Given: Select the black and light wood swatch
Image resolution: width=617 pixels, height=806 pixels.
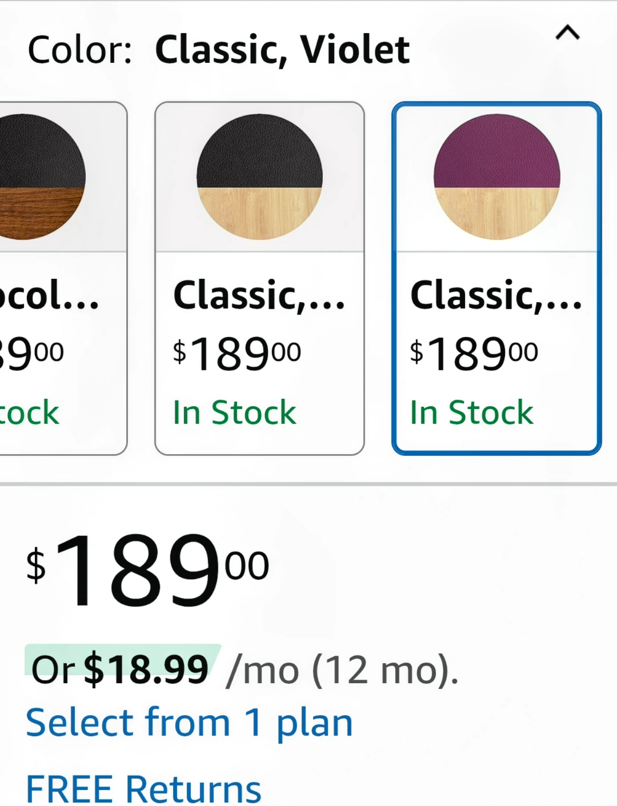Looking at the screenshot, I should (259, 177).
